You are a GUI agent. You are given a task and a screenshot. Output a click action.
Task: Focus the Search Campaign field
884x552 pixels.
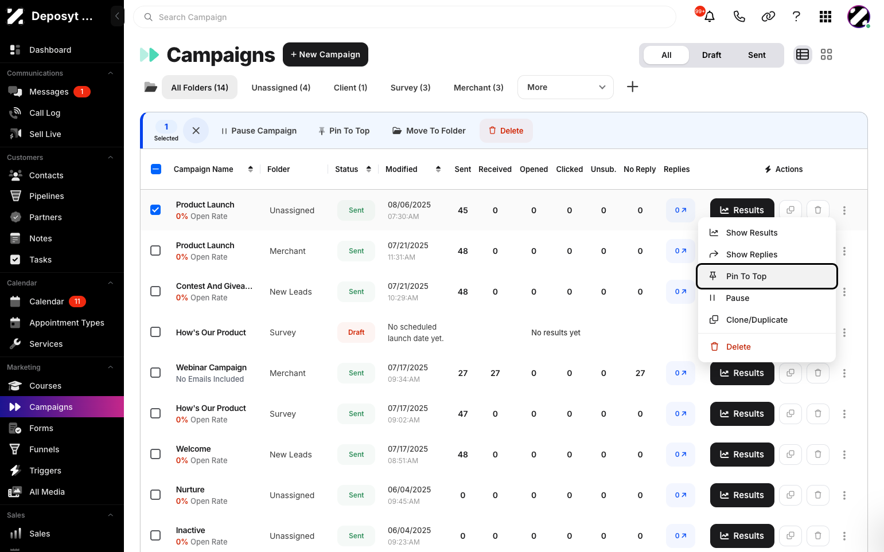(405, 17)
